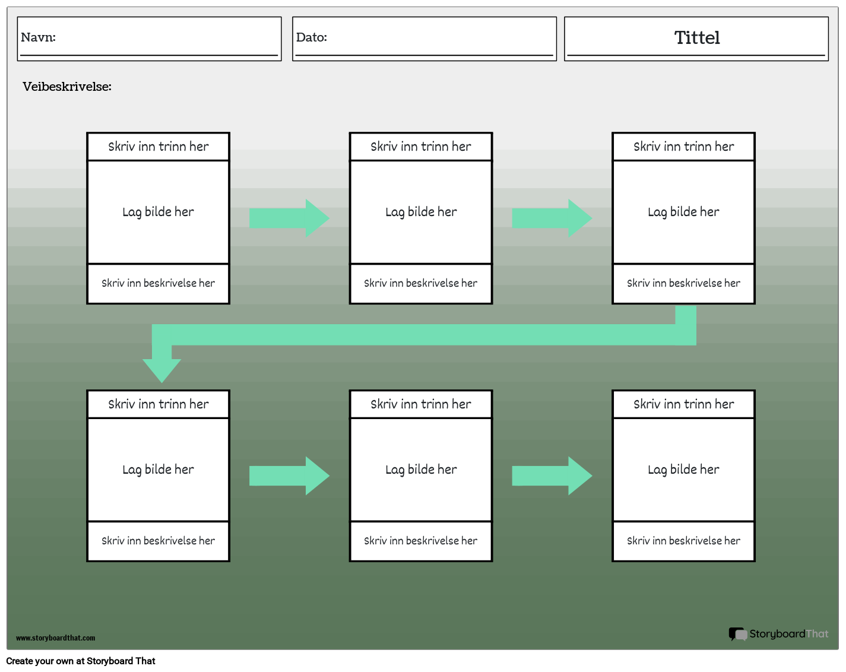The height and width of the screenshot is (672, 846).
Task: Click the speech bubble in StoryboardThat logo
Action: pos(739,634)
